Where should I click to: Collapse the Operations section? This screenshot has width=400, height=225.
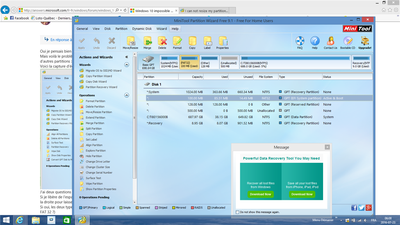(x=127, y=95)
